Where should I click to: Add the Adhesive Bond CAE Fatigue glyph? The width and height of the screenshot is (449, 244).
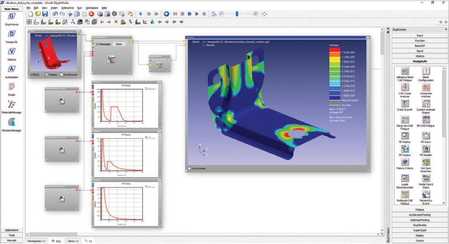tap(405, 74)
